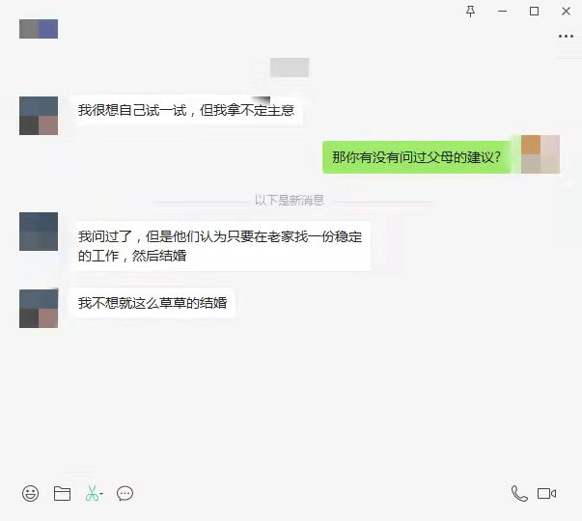Click avatar beside 我很想自己试一试 message
Screen dimensions: 582x521
click(x=39, y=116)
